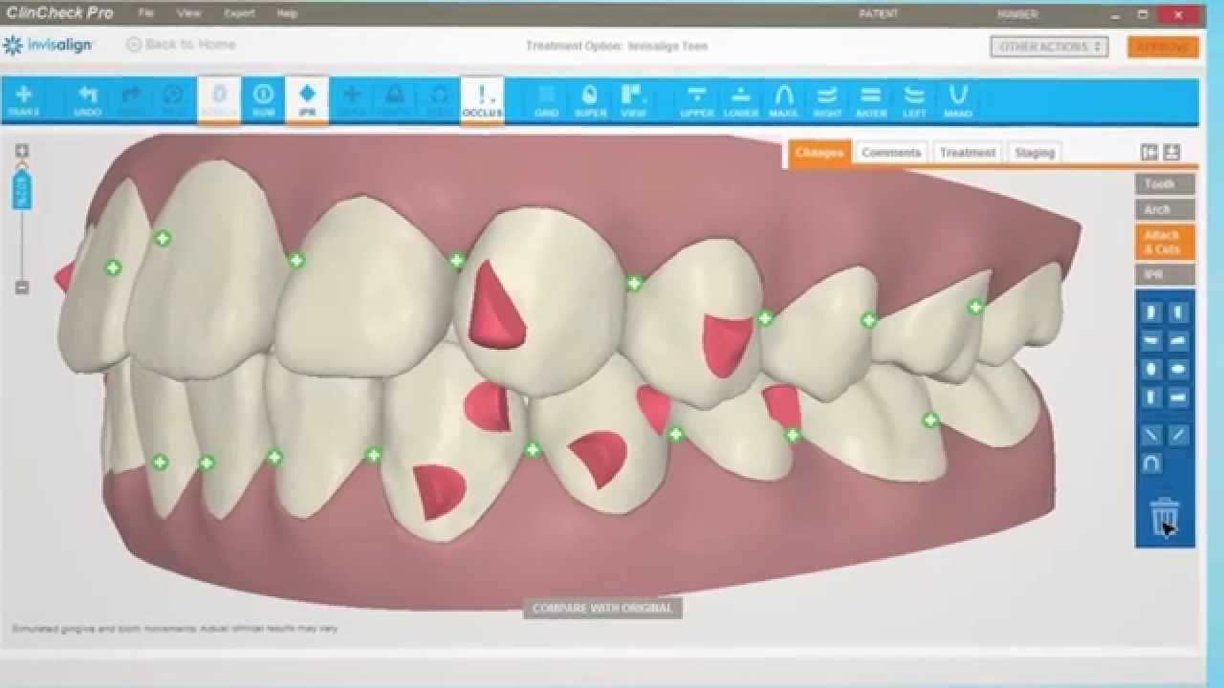
Task: Toggle the highlighted button left of NUM
Action: pos(219,100)
